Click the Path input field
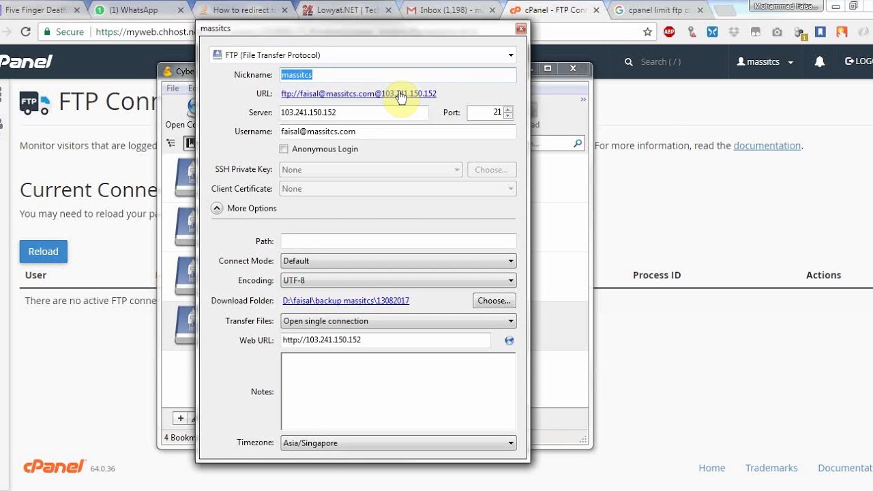Screen dimensions: 873x491 398,241
